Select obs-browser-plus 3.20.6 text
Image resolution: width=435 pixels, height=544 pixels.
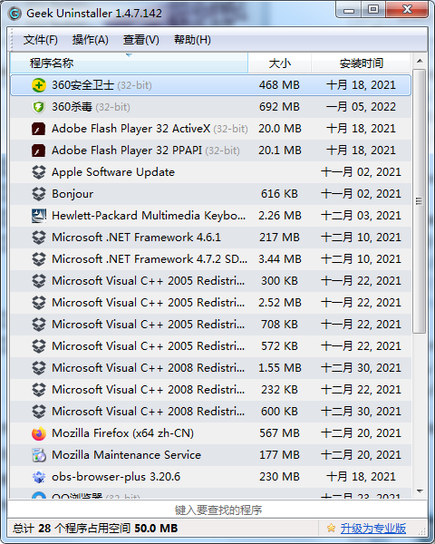tap(116, 477)
